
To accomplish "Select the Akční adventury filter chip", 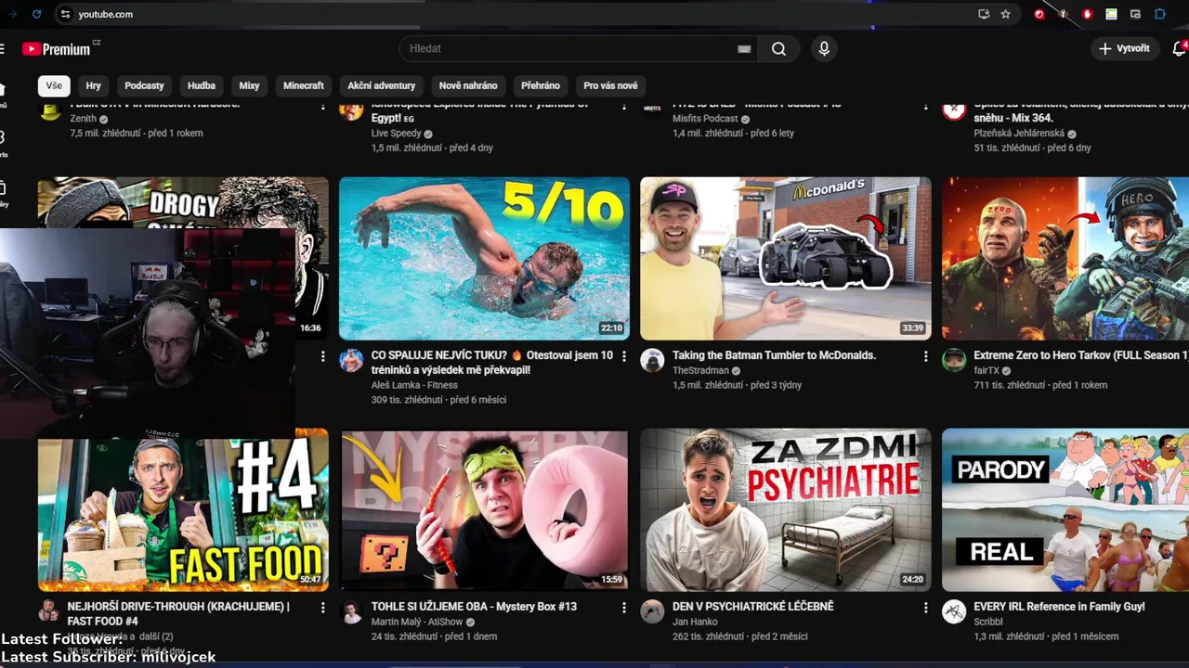I will tap(382, 85).
